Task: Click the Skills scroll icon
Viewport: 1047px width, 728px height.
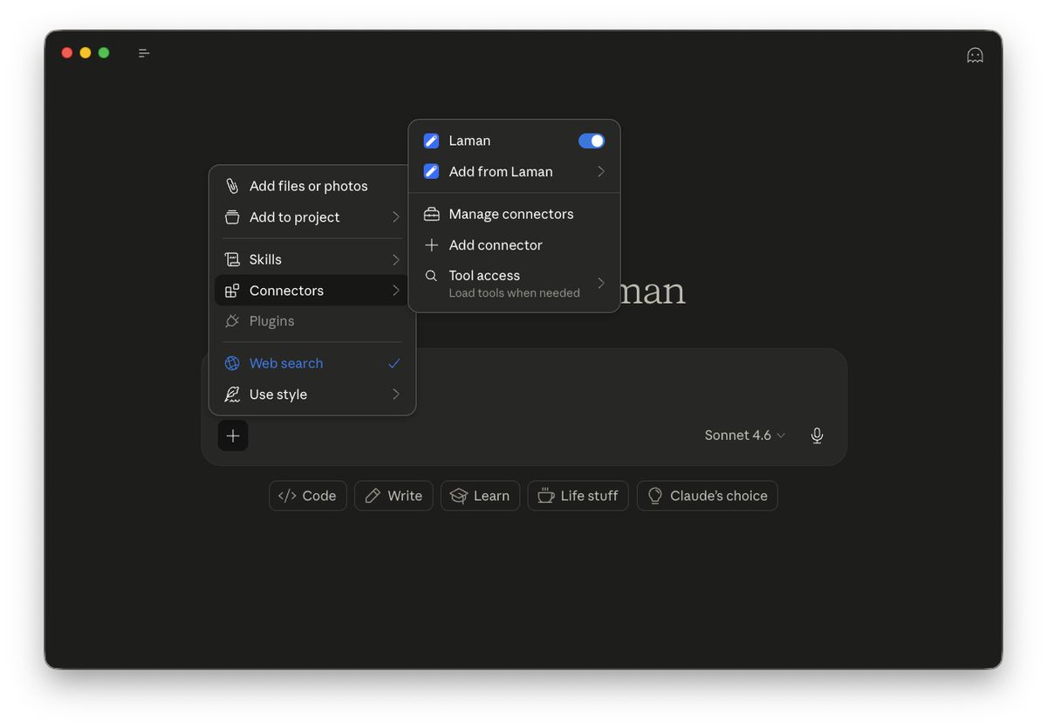Action: [x=232, y=259]
